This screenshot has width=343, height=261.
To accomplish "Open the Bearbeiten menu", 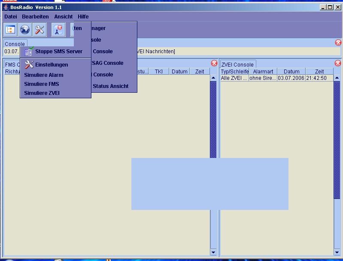I will click(x=35, y=17).
